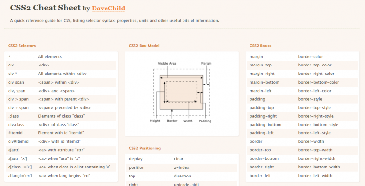The image size is (365, 186).
Task: Click the 'div.class' selector cell
Action: tap(16, 125)
